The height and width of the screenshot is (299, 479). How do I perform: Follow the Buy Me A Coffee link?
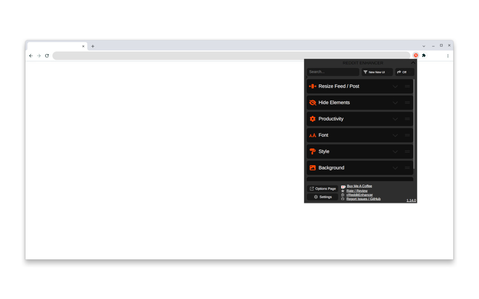point(359,186)
